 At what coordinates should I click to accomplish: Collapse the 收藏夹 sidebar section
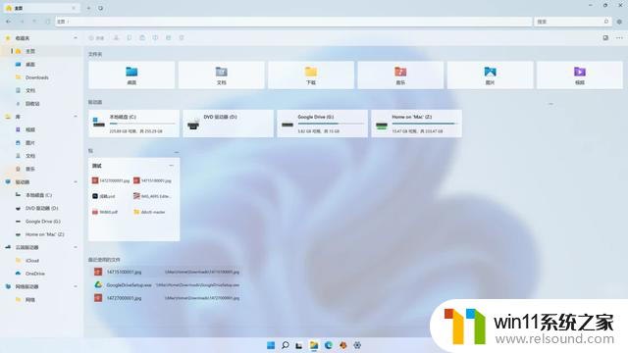click(76, 38)
